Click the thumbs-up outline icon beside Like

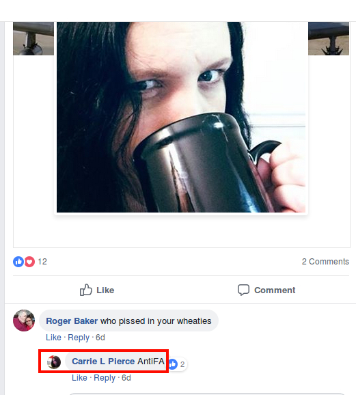86,290
